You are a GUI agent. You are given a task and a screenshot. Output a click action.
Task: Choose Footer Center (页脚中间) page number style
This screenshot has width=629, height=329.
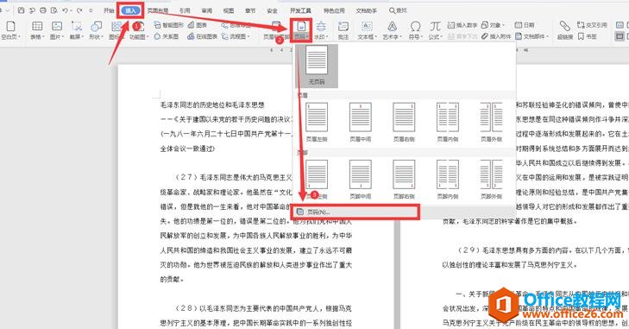pyautogui.click(x=361, y=179)
